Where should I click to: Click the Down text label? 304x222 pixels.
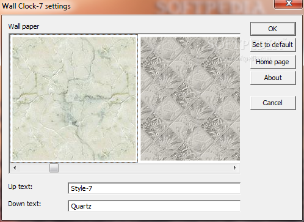(x=24, y=204)
